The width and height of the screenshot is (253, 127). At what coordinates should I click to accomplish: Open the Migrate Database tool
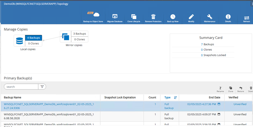114,17
